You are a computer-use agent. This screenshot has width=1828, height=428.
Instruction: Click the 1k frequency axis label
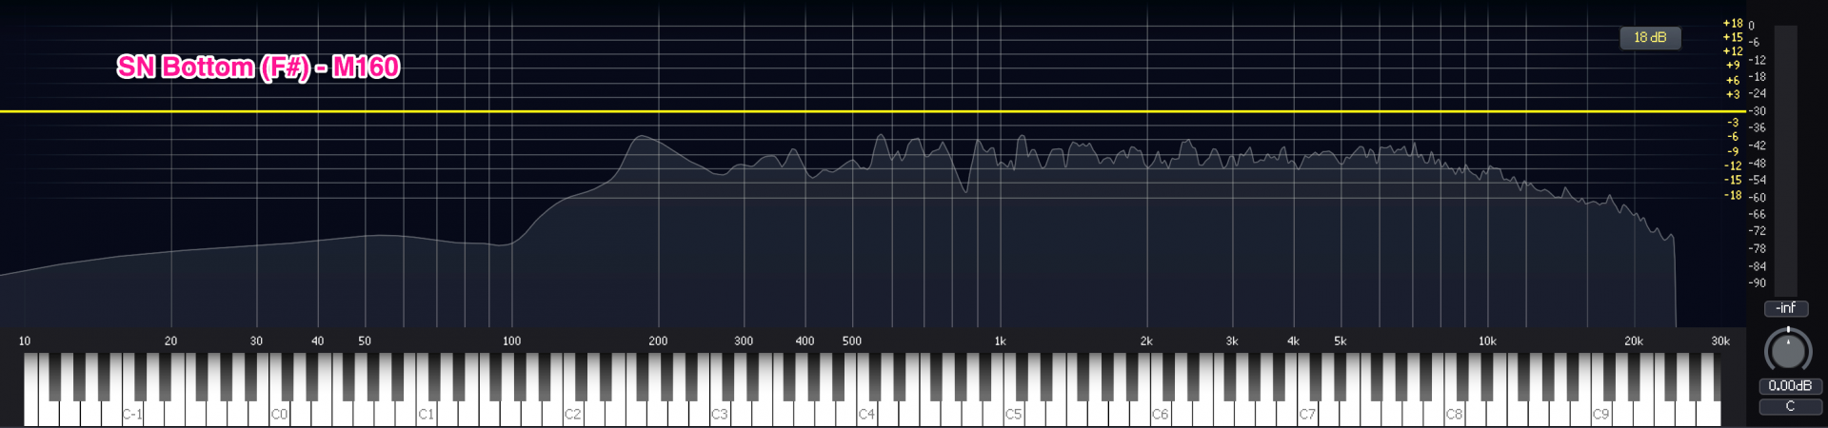tap(1000, 340)
